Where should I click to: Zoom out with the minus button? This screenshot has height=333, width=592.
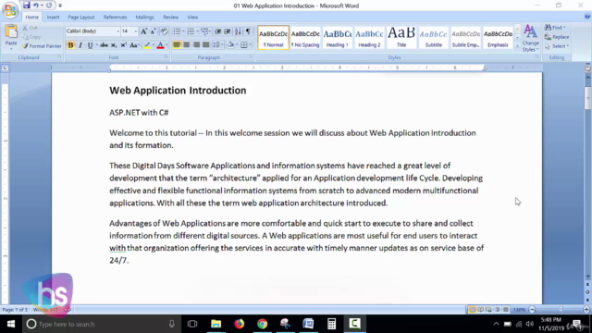pos(533,310)
